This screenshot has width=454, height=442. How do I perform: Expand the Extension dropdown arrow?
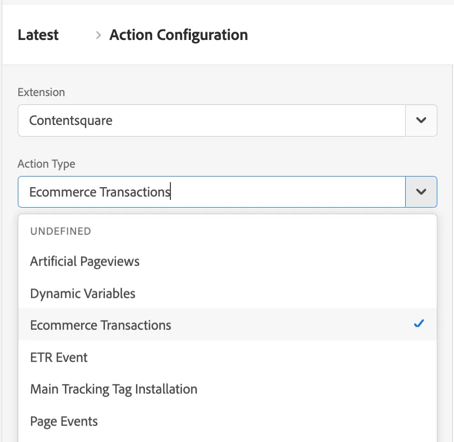tap(421, 120)
